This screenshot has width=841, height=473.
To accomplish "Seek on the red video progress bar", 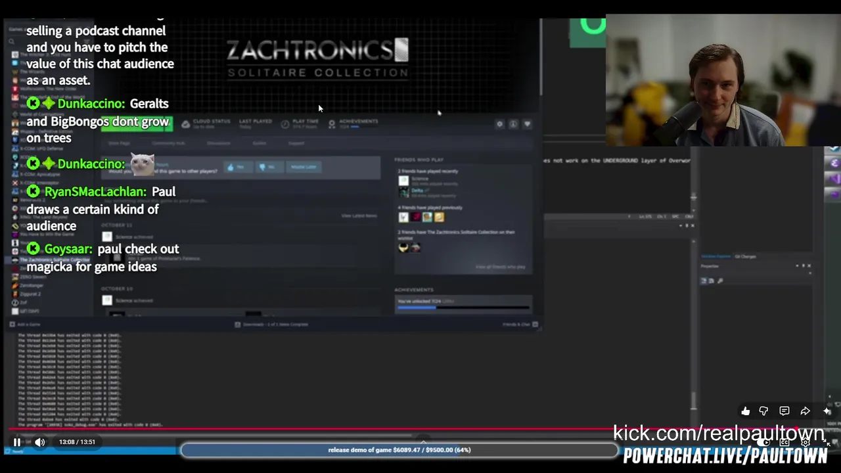I will (x=420, y=430).
